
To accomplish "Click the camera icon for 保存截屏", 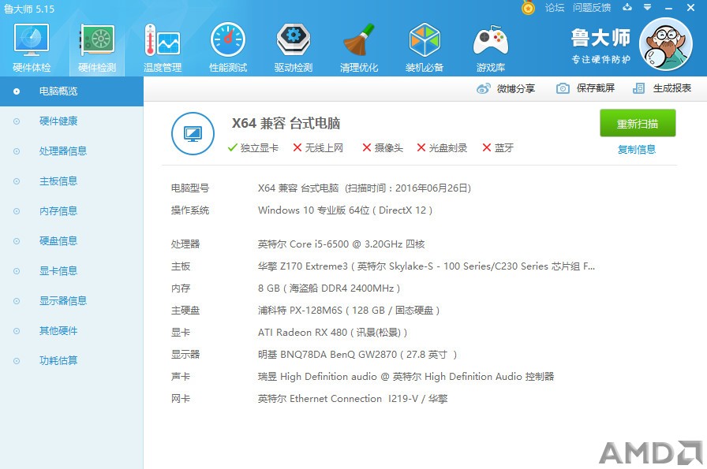I will (563, 88).
